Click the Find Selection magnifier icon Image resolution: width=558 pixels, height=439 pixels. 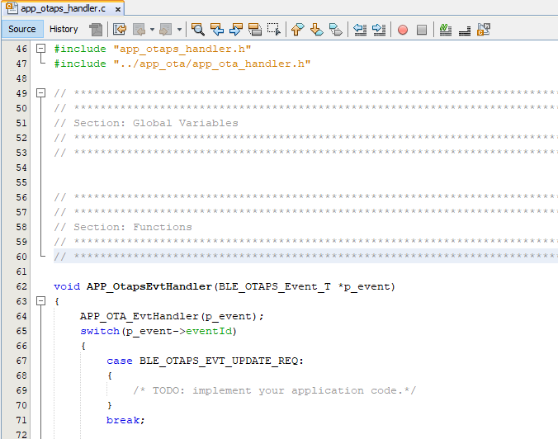[197, 29]
